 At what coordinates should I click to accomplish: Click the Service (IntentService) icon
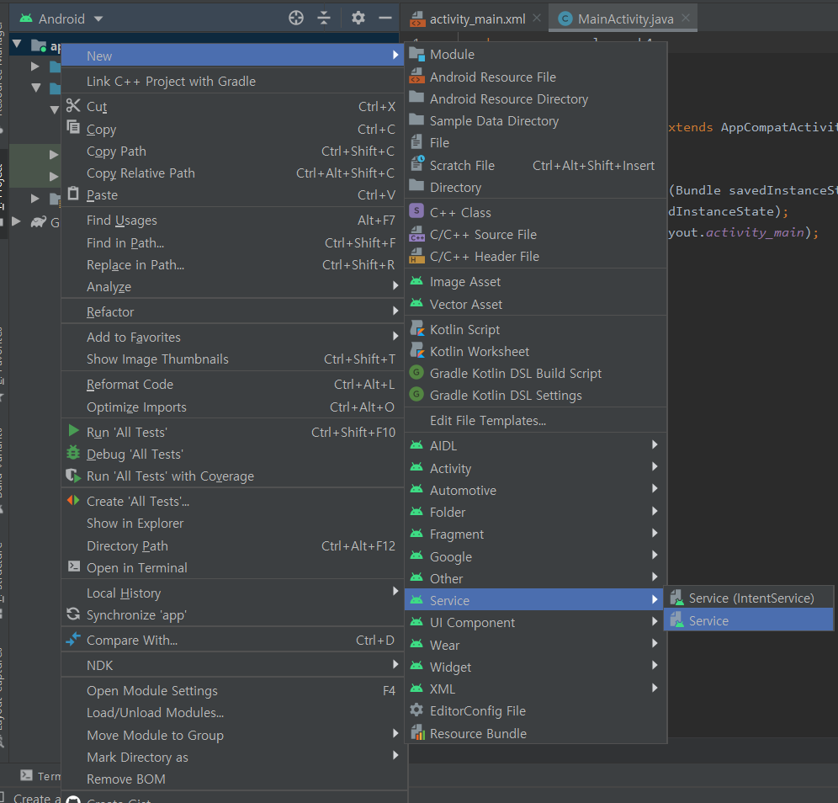676,597
